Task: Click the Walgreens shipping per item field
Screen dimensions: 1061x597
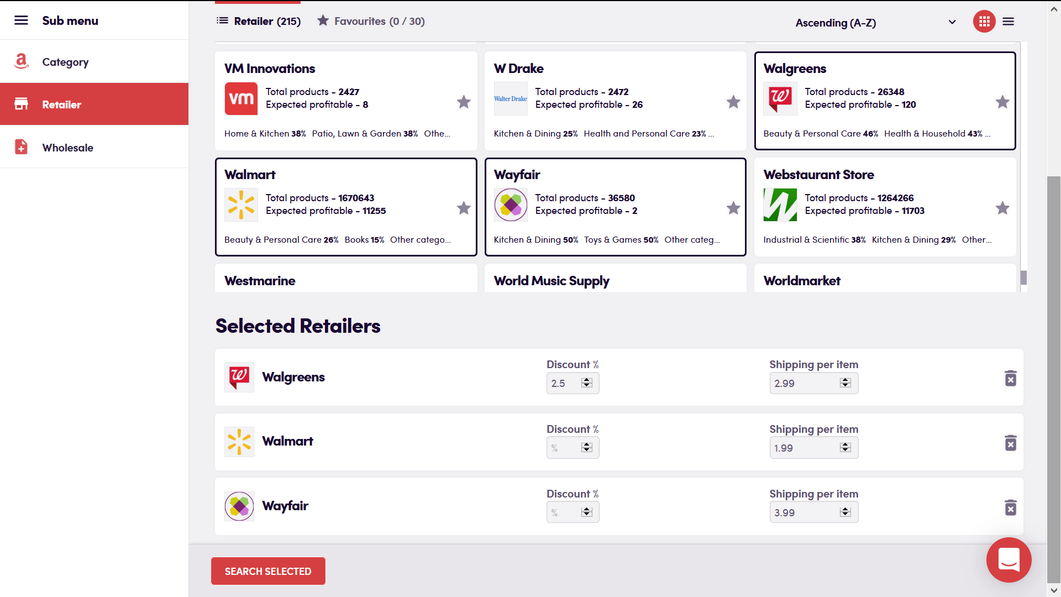Action: 813,383
